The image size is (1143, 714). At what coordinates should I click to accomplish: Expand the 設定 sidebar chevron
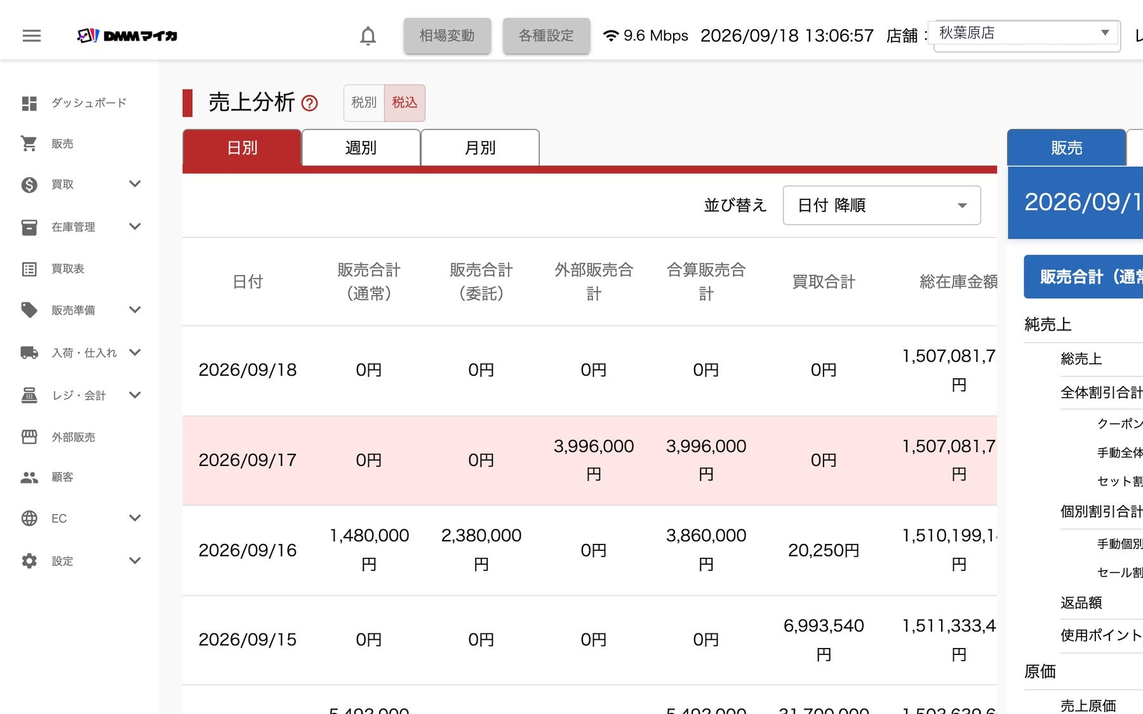coord(135,560)
